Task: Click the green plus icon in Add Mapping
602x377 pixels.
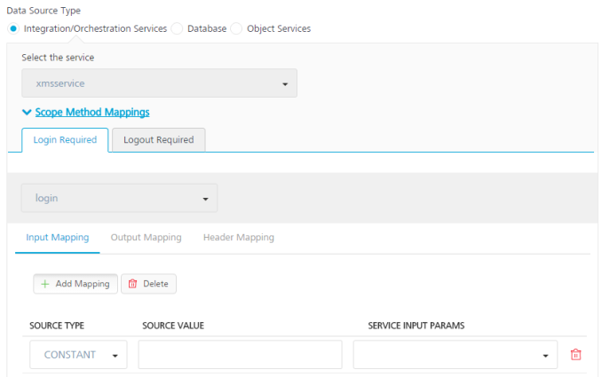Action: [x=45, y=284]
